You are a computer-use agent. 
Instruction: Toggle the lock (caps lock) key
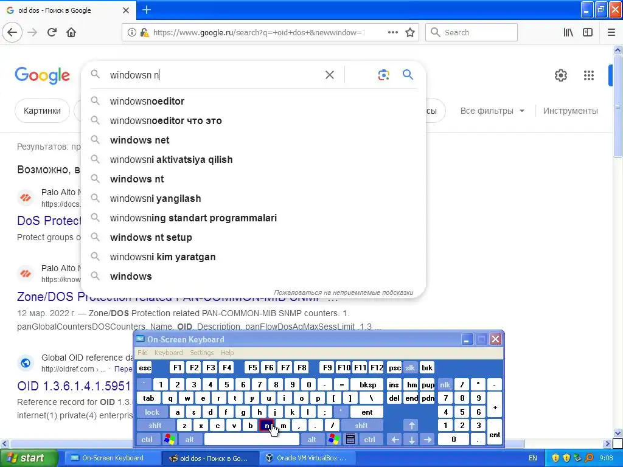tap(151, 412)
